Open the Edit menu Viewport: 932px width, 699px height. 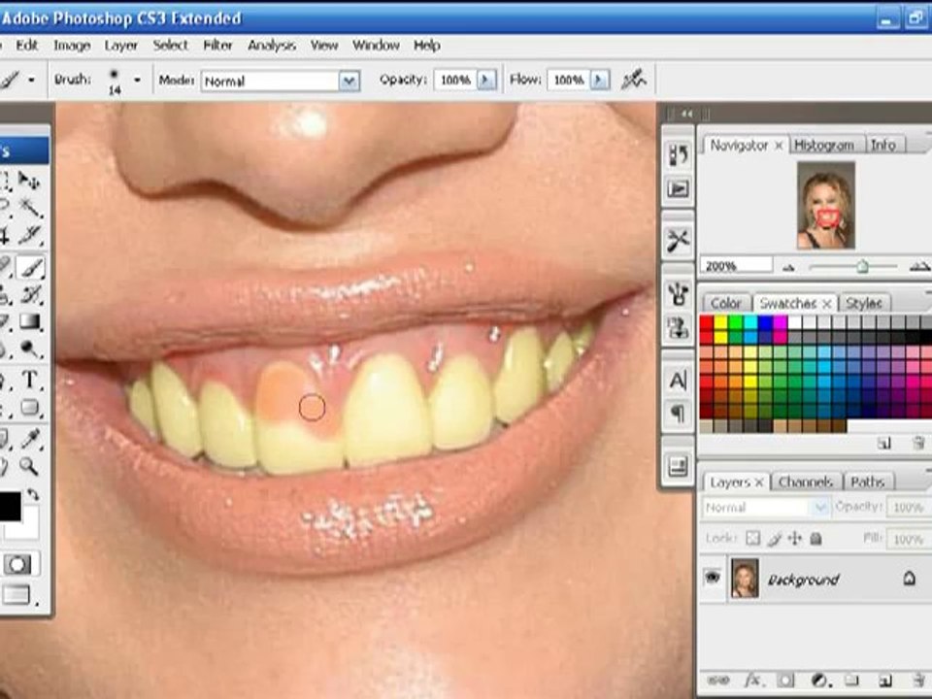point(26,46)
